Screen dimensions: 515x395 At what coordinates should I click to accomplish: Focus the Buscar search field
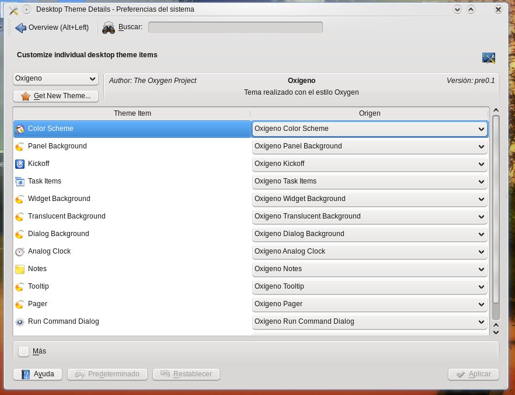[235, 27]
